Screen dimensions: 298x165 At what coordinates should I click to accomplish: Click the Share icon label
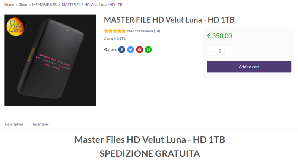(x=110, y=49)
